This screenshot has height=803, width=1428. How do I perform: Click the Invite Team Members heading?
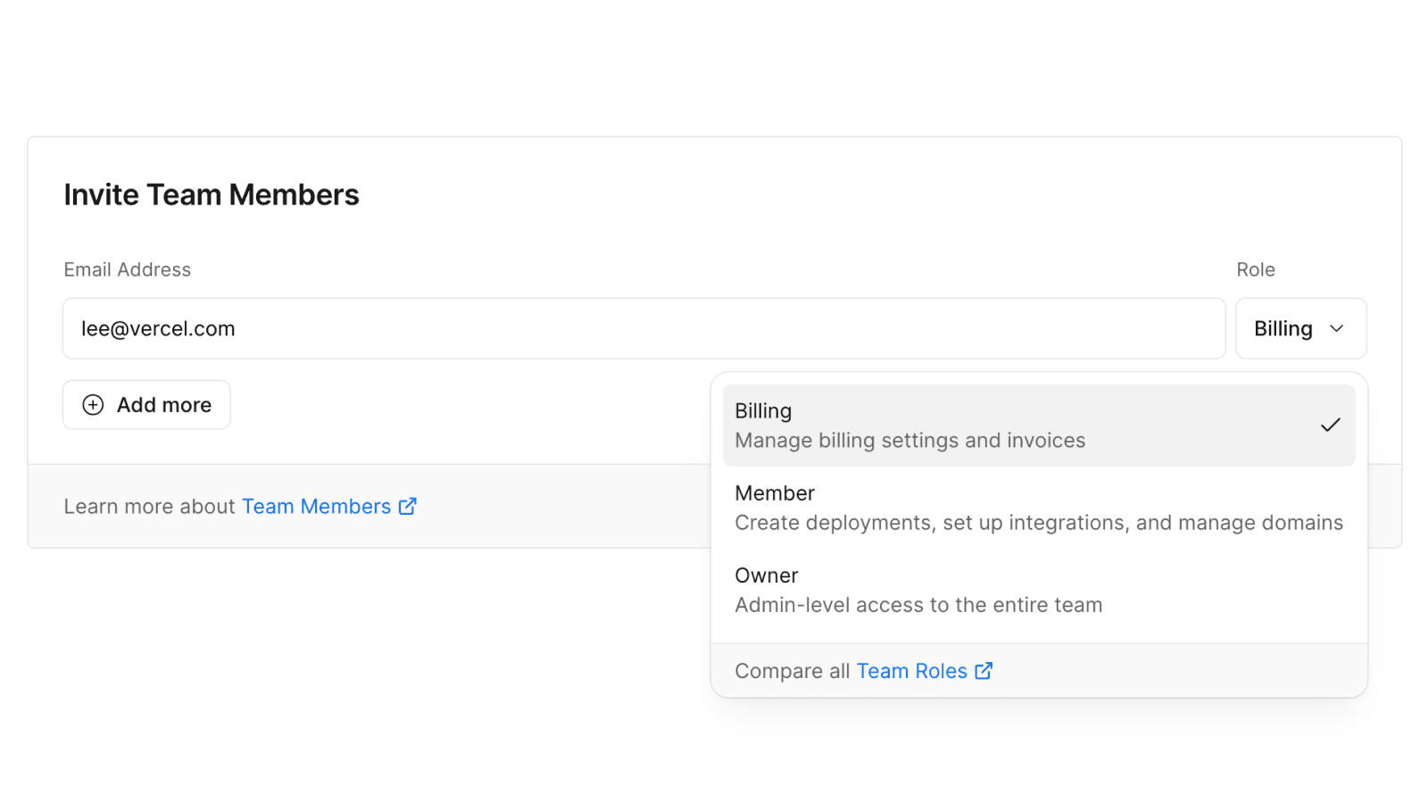pos(212,195)
